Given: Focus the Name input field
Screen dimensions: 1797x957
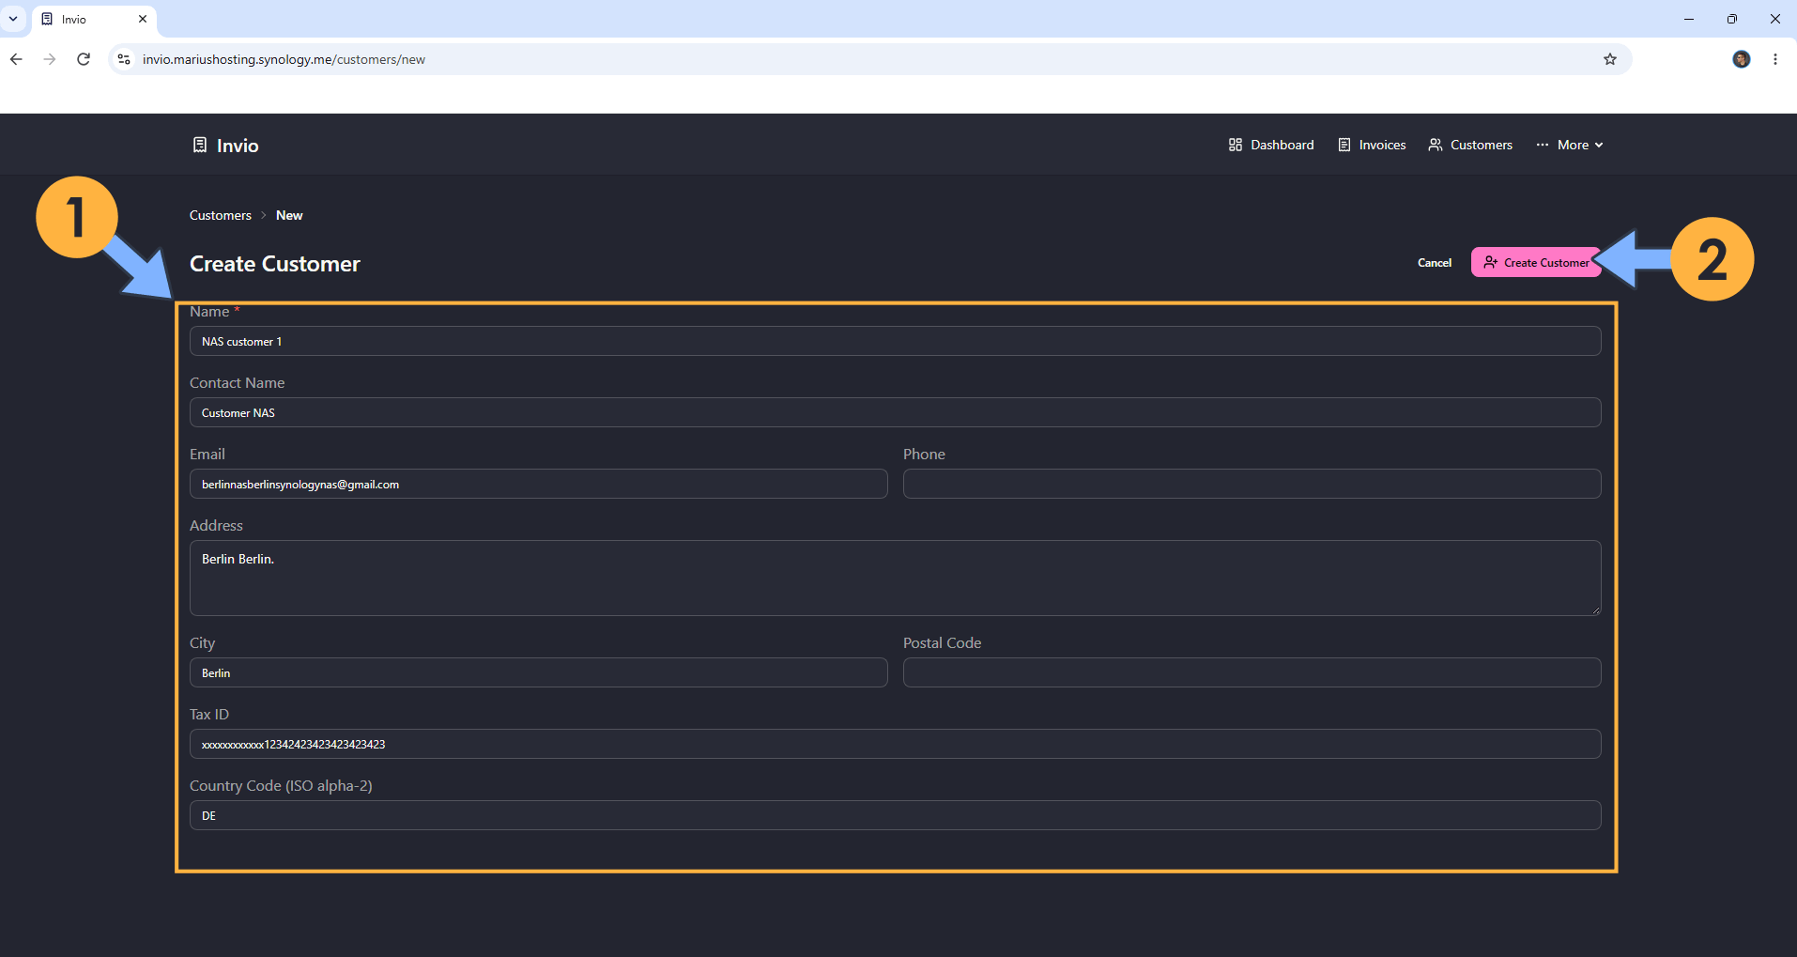Looking at the screenshot, I should [895, 341].
